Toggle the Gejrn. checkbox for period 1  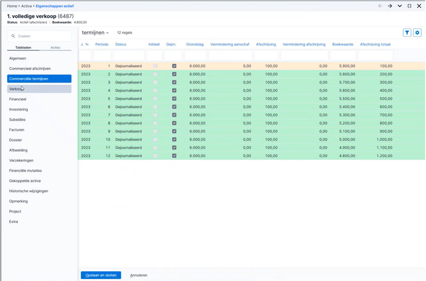pyautogui.click(x=174, y=66)
